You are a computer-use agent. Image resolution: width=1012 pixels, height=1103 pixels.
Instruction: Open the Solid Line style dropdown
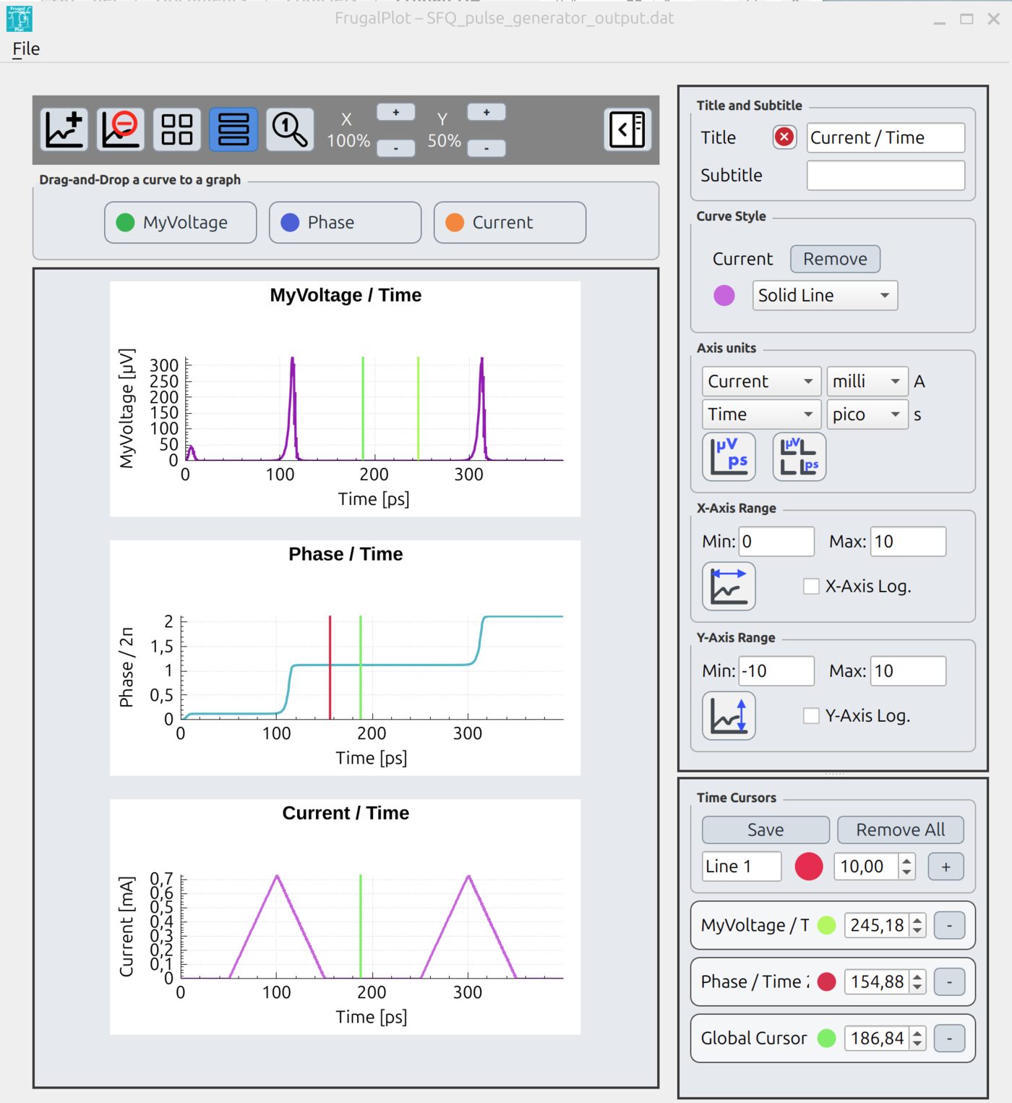click(825, 295)
